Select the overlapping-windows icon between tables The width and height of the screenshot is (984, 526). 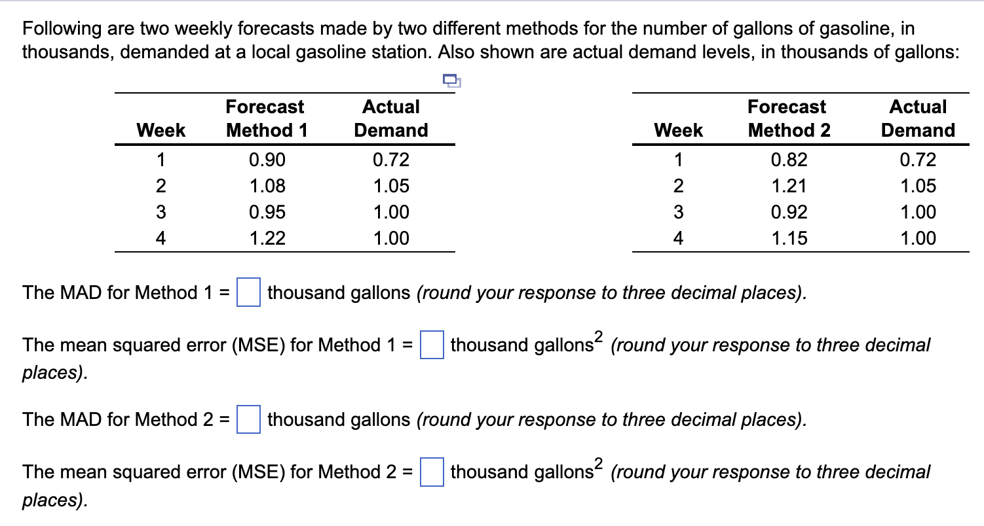451,80
